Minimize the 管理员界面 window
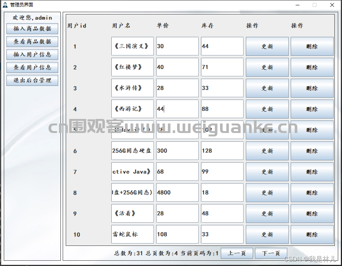Screen dimensions: 342x266 pyautogui.click(x=298, y=5)
